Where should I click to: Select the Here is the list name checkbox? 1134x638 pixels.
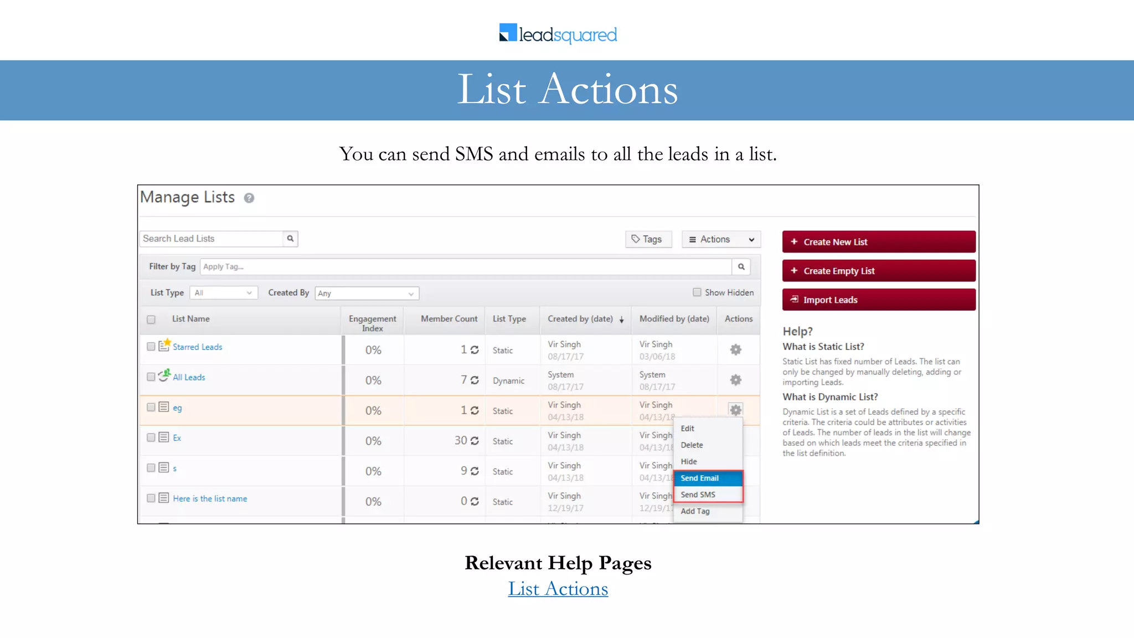pyautogui.click(x=151, y=498)
